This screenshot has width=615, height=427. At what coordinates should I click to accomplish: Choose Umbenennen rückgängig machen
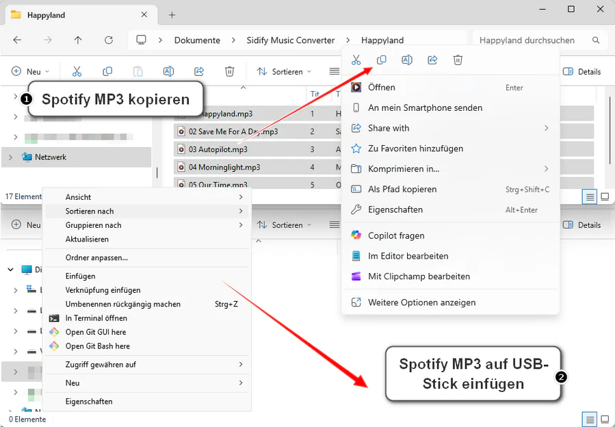point(146,304)
